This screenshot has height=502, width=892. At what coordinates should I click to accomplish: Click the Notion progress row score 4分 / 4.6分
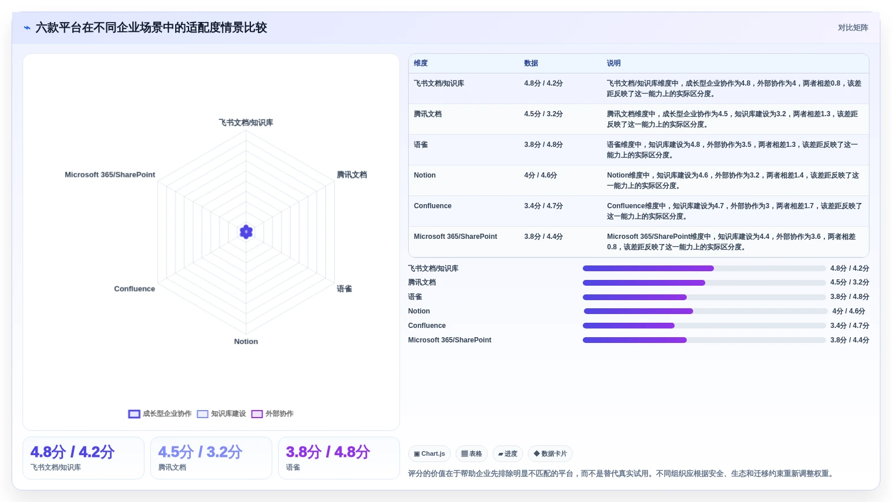pyautogui.click(x=849, y=311)
